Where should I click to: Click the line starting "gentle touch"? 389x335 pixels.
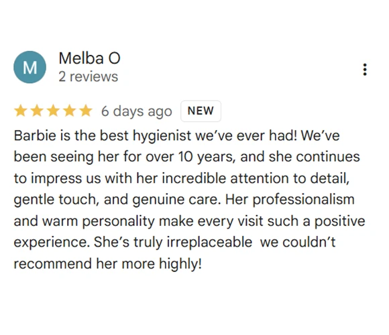(x=184, y=200)
